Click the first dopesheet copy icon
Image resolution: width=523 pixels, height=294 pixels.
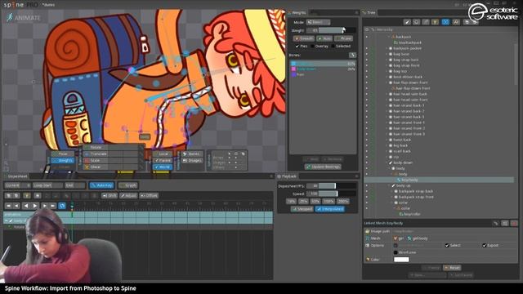[x=8, y=196]
